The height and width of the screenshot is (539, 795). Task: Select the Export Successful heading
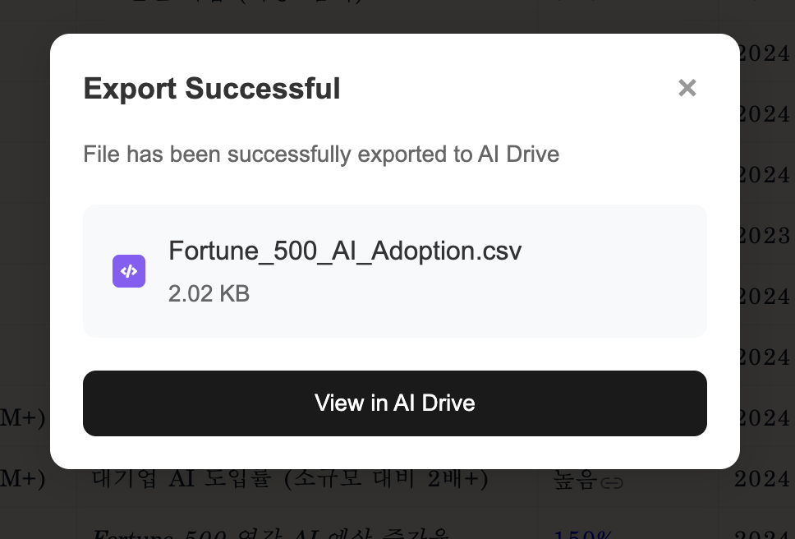[212, 88]
